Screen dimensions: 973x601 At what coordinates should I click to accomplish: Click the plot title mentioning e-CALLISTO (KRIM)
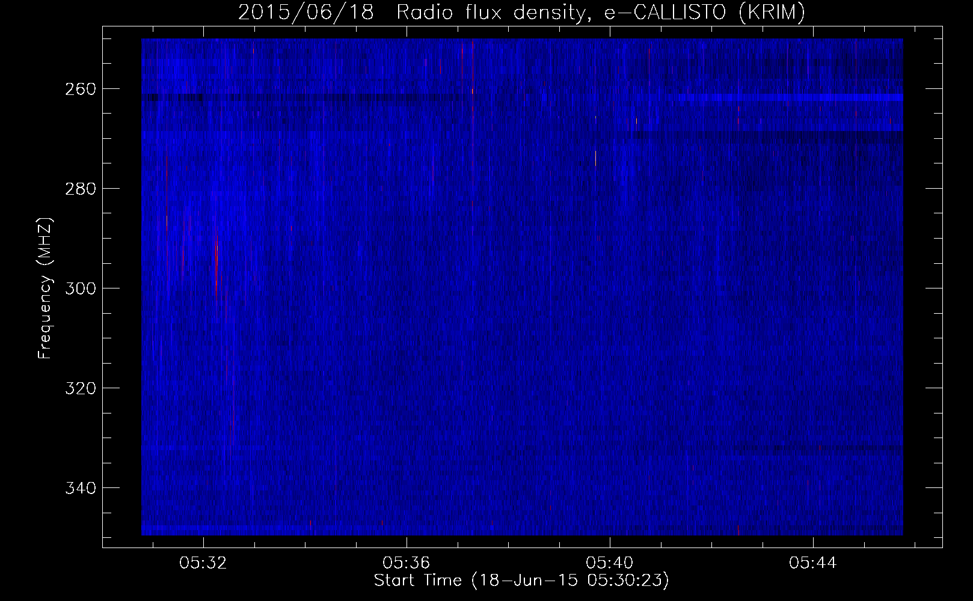[x=521, y=12]
